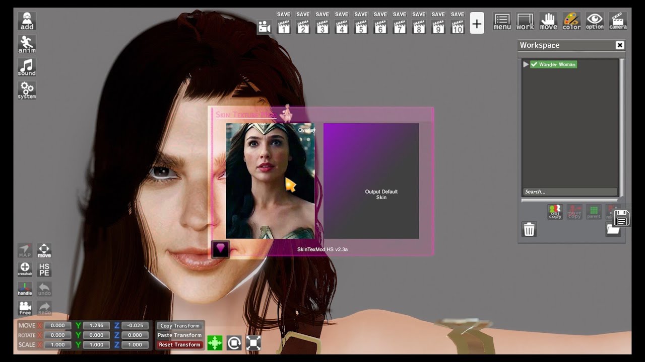Click the MOVE Z value -0.025
This screenshot has width=645, height=362.
coord(135,325)
